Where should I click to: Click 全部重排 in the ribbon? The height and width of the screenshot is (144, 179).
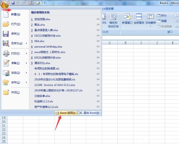pos(139,19)
